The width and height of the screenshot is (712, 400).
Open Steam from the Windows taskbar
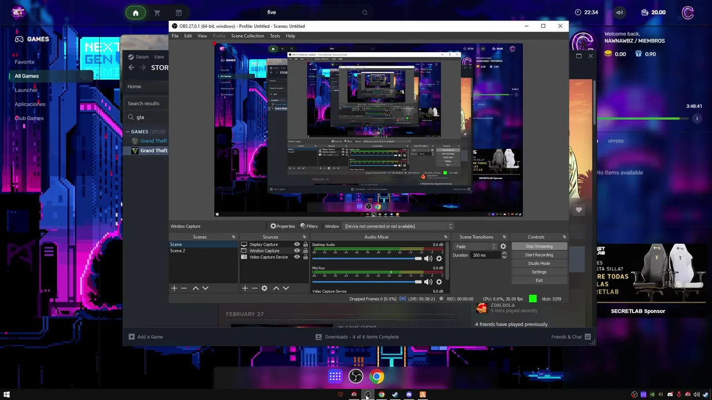[395, 394]
